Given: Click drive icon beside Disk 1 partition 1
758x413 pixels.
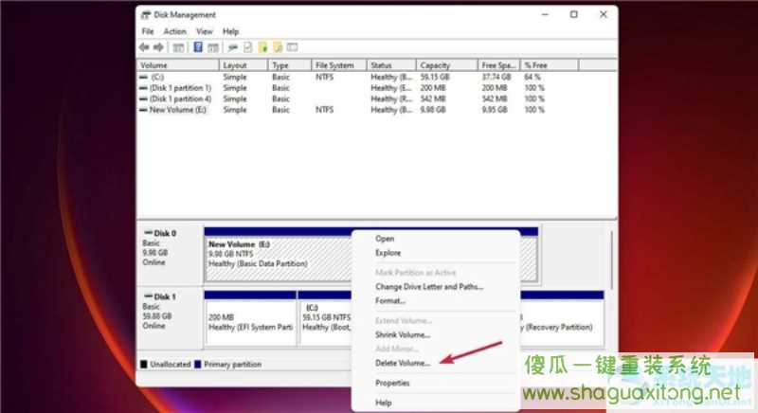Looking at the screenshot, I should pyautogui.click(x=144, y=88).
